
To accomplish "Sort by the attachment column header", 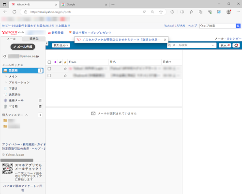I will click(60, 62).
